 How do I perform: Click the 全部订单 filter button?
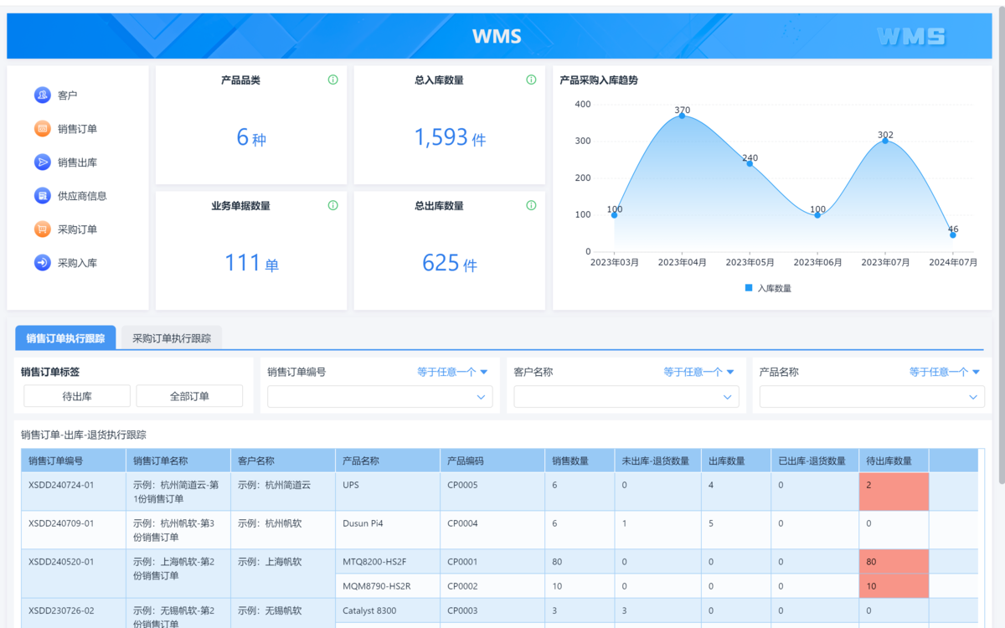click(x=189, y=396)
